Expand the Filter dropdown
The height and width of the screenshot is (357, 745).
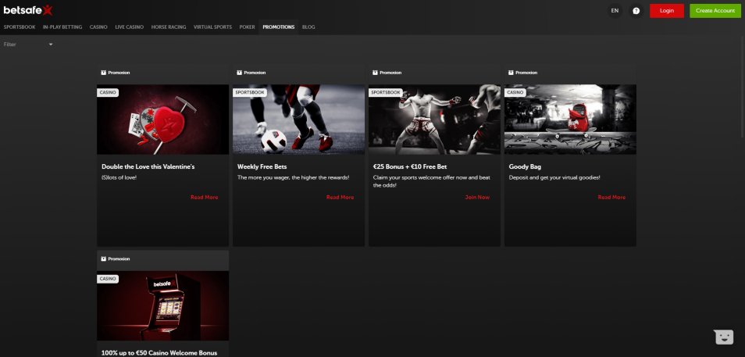pyautogui.click(x=28, y=45)
